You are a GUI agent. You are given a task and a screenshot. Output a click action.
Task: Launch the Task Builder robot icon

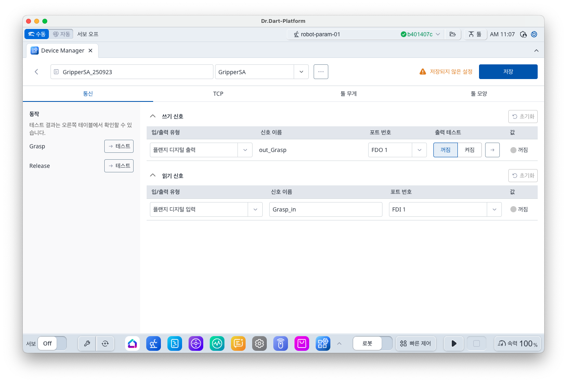pos(154,343)
